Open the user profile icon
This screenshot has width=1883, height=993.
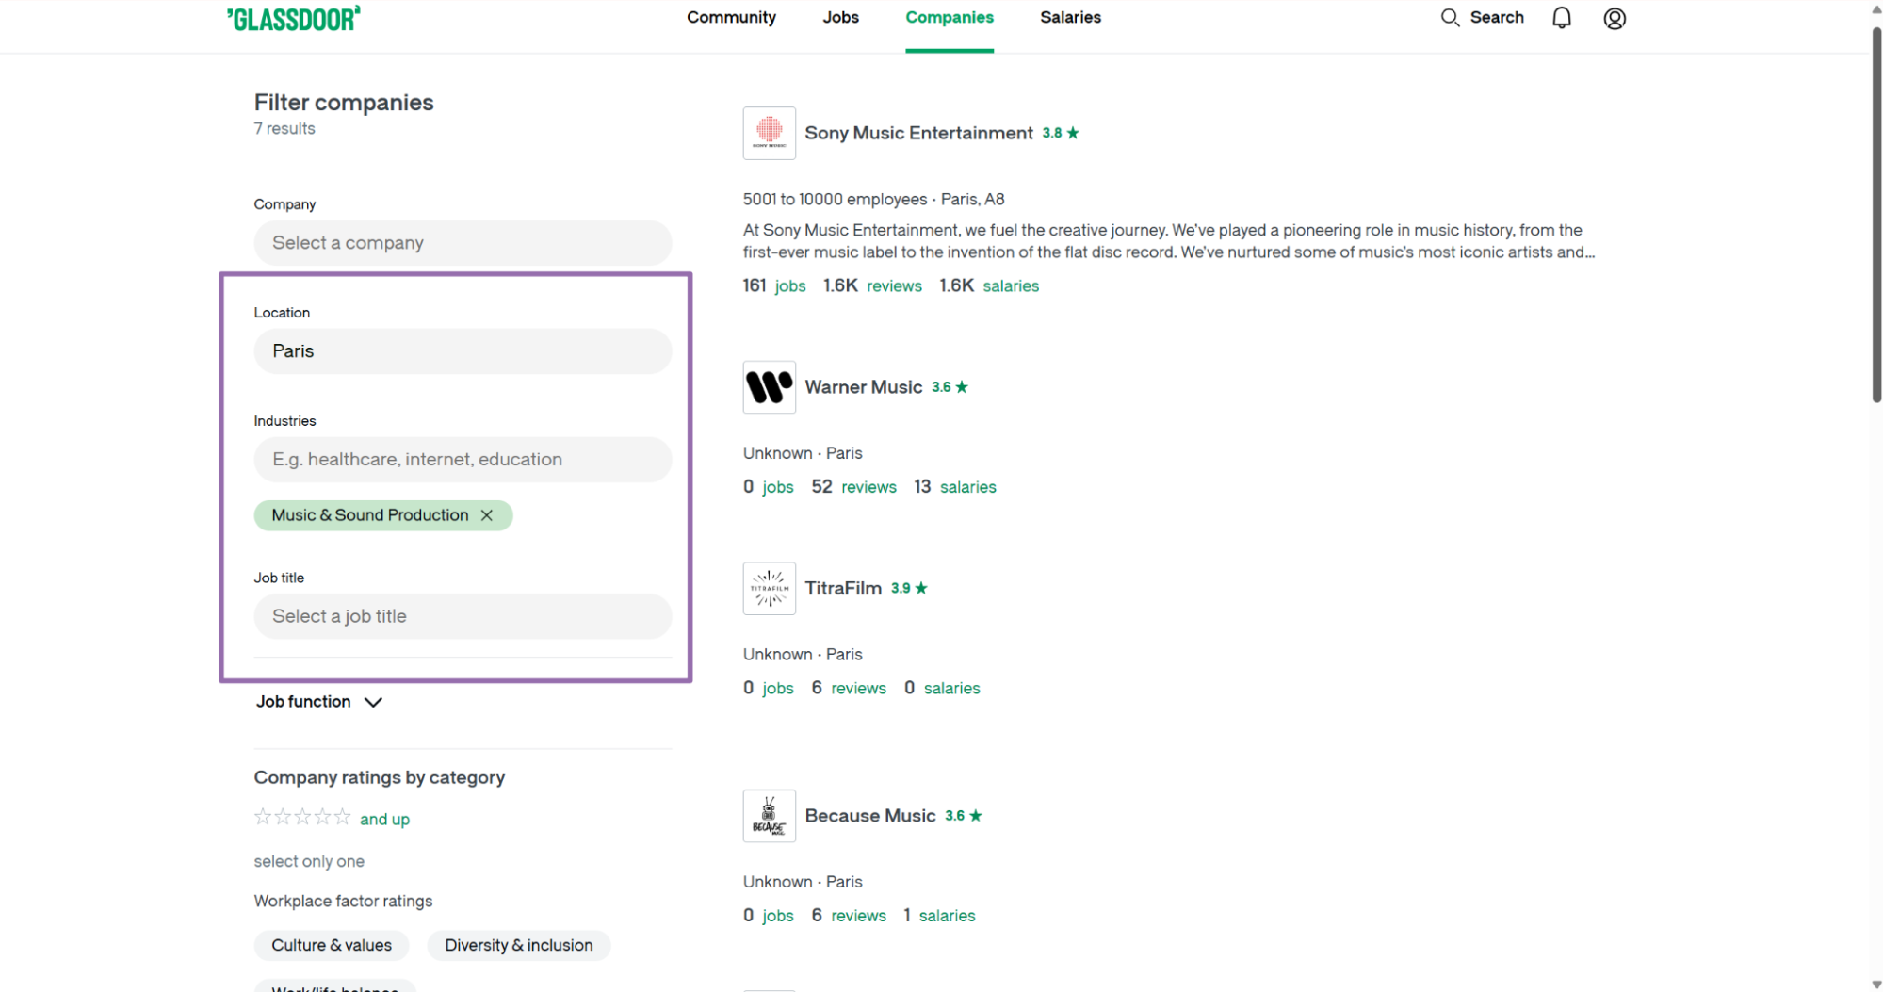coord(1615,19)
